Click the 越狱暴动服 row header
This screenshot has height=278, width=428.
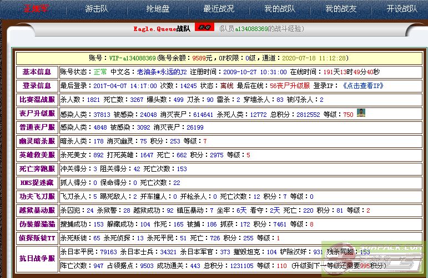pos(37,210)
